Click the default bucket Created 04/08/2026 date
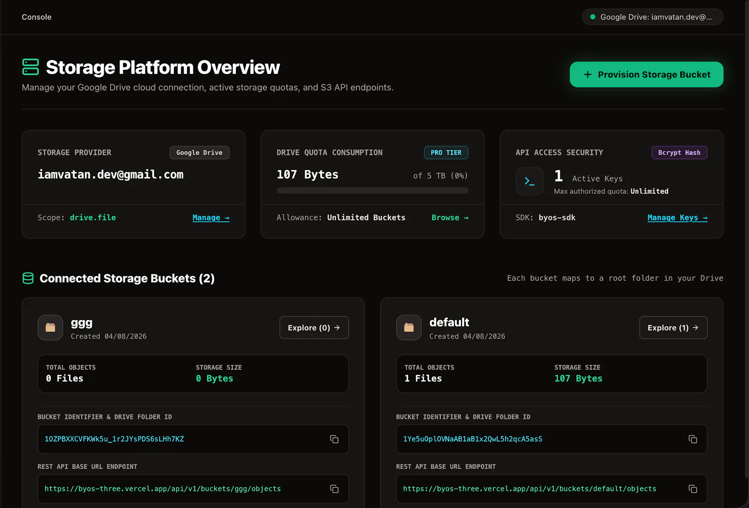Viewport: 749px width, 508px height. pyautogui.click(x=467, y=336)
